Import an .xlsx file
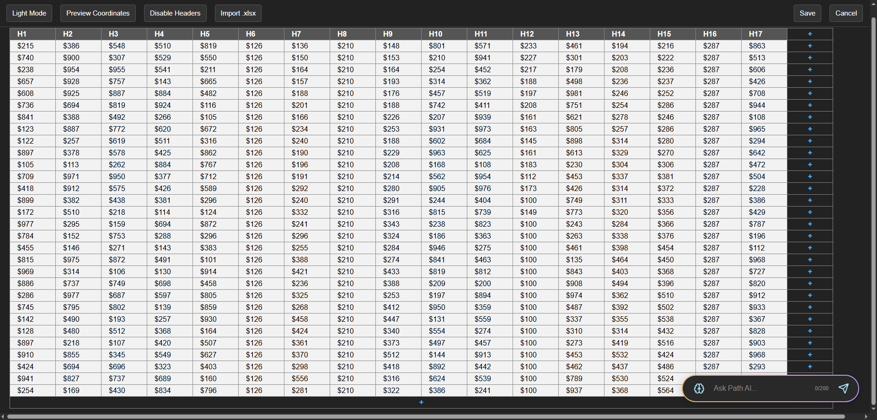The width and height of the screenshot is (877, 420). [238, 13]
